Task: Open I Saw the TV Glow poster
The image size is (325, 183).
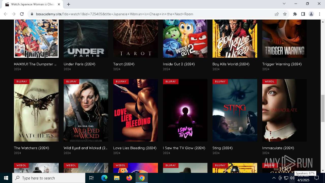Action: (185, 110)
